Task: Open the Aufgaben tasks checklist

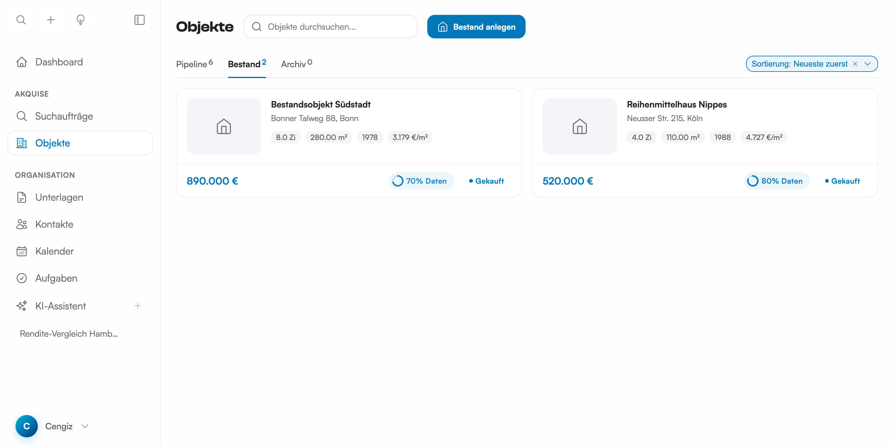Action: (56, 278)
